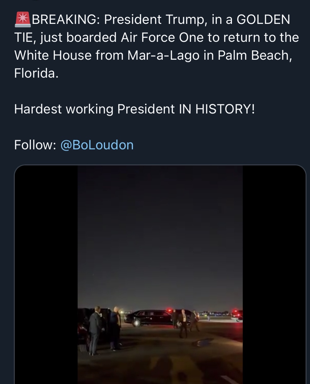Viewport: 310px width, 384px height.
Task: Click the words 'GOLDEN' in the post
Action: 263,19
